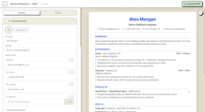Grab the Email field drag handle

pyautogui.click(x=68, y=60)
